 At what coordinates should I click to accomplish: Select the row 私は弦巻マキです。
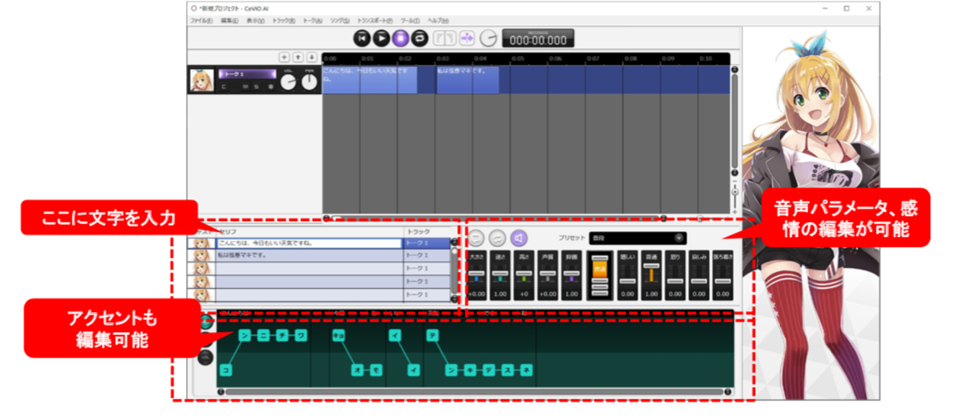tap(319, 255)
